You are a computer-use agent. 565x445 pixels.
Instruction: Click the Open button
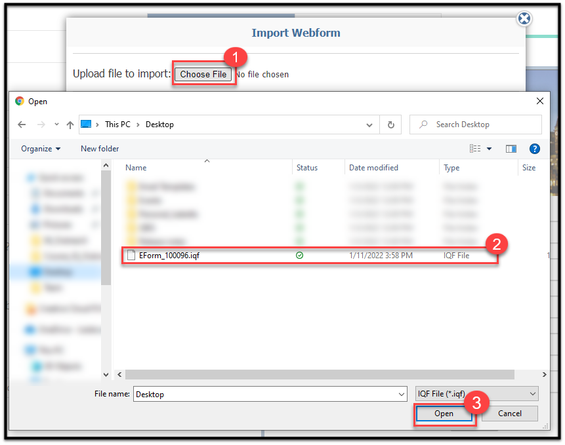[444, 414]
